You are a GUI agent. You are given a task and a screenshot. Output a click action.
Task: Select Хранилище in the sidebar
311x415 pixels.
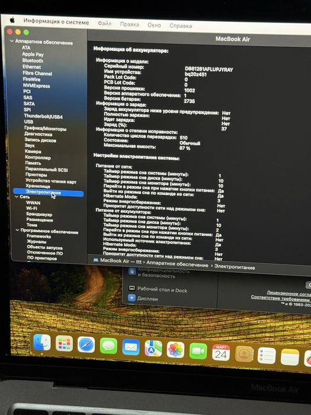tap(38, 186)
